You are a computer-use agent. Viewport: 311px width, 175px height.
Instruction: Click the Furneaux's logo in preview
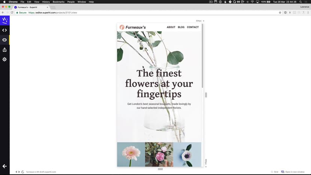pyautogui.click(x=133, y=27)
